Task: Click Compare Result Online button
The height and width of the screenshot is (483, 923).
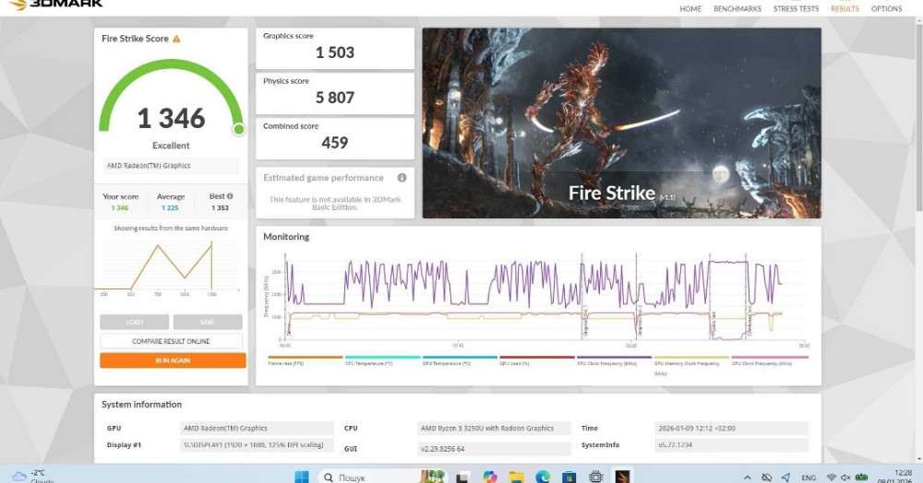Action: (x=173, y=341)
